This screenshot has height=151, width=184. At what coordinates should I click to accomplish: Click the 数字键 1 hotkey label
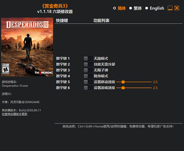(63, 59)
